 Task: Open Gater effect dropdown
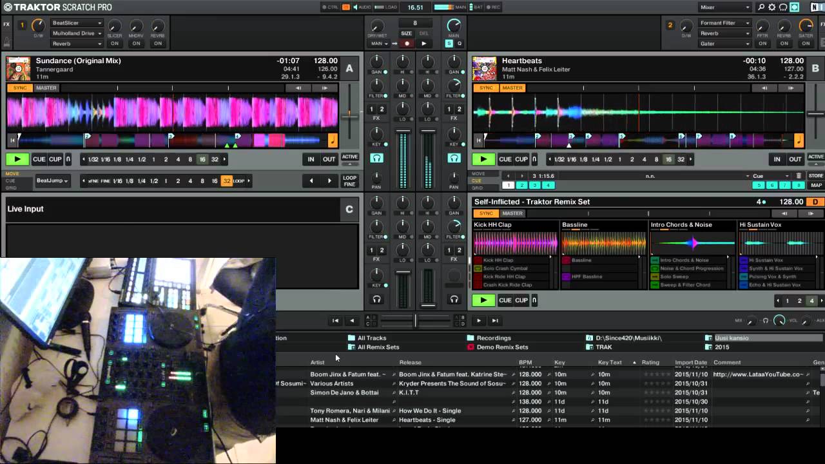coord(724,43)
